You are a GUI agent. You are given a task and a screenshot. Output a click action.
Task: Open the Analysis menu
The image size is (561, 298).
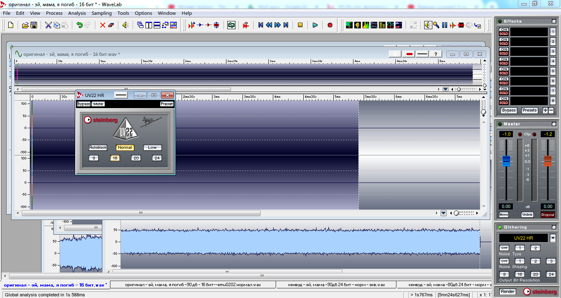(77, 13)
